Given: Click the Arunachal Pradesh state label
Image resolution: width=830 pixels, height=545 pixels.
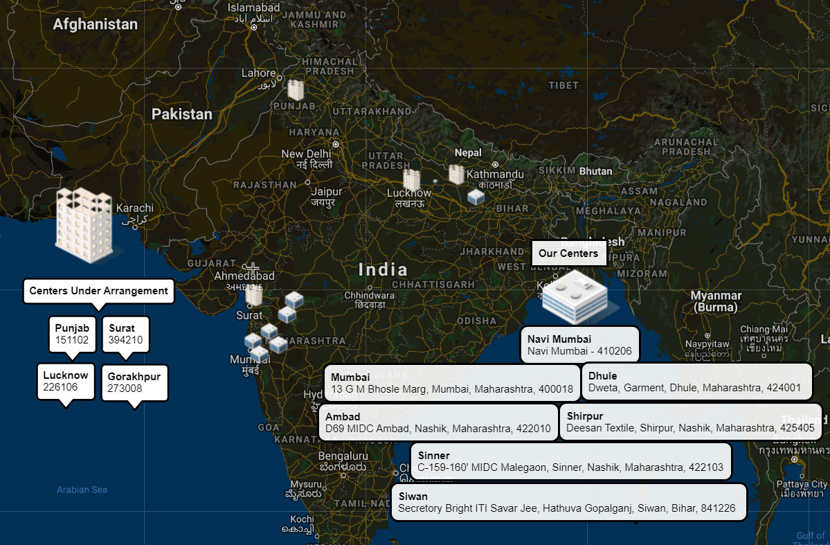Looking at the screenshot, I should coord(686,147).
